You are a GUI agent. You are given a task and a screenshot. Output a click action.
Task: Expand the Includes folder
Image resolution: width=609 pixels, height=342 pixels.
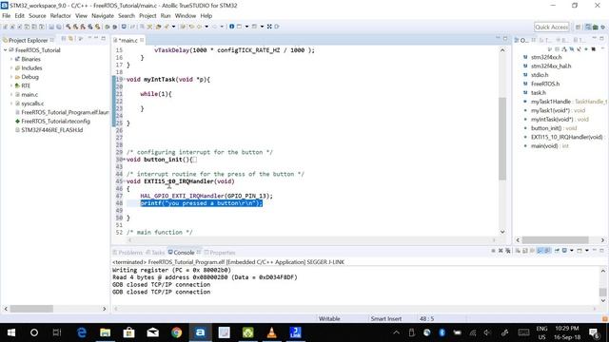click(x=11, y=67)
